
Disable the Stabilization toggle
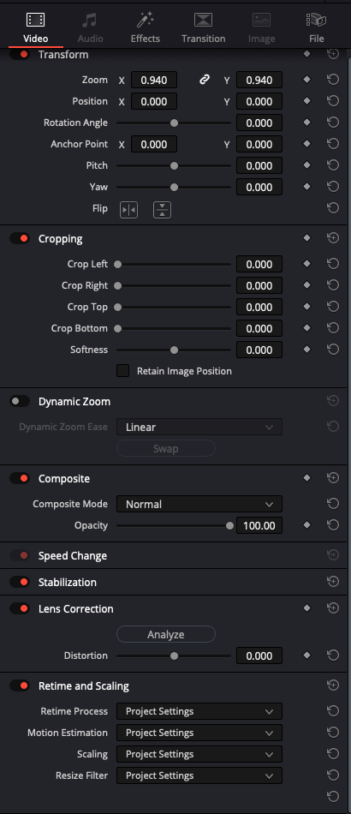pyautogui.click(x=20, y=582)
